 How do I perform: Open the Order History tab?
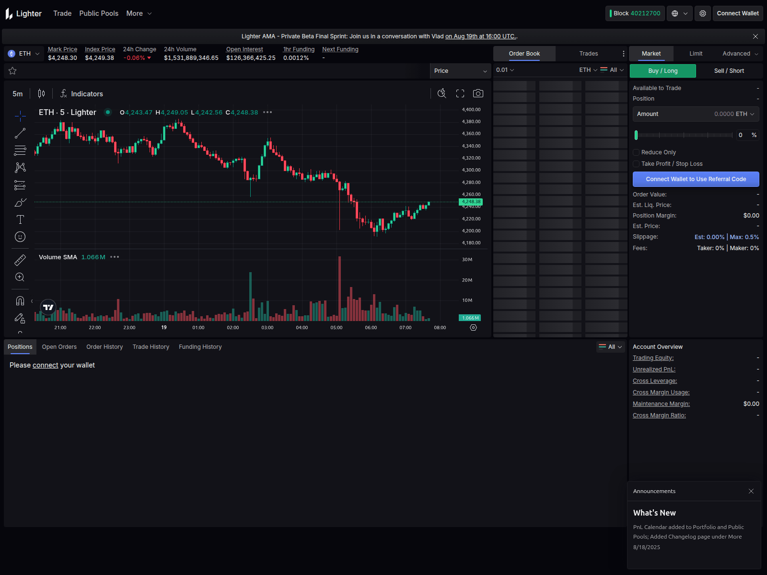pos(105,347)
